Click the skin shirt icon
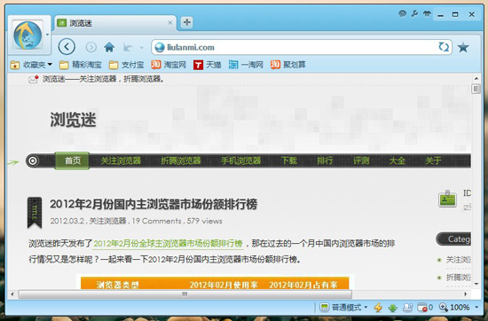 pos(427,13)
